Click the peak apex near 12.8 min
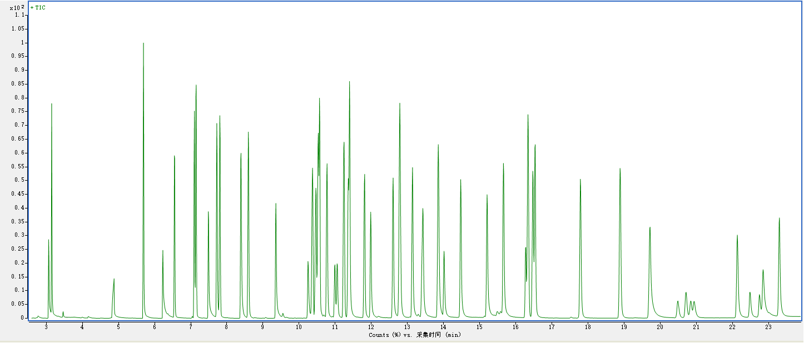The height and width of the screenshot is (343, 804). (x=400, y=105)
